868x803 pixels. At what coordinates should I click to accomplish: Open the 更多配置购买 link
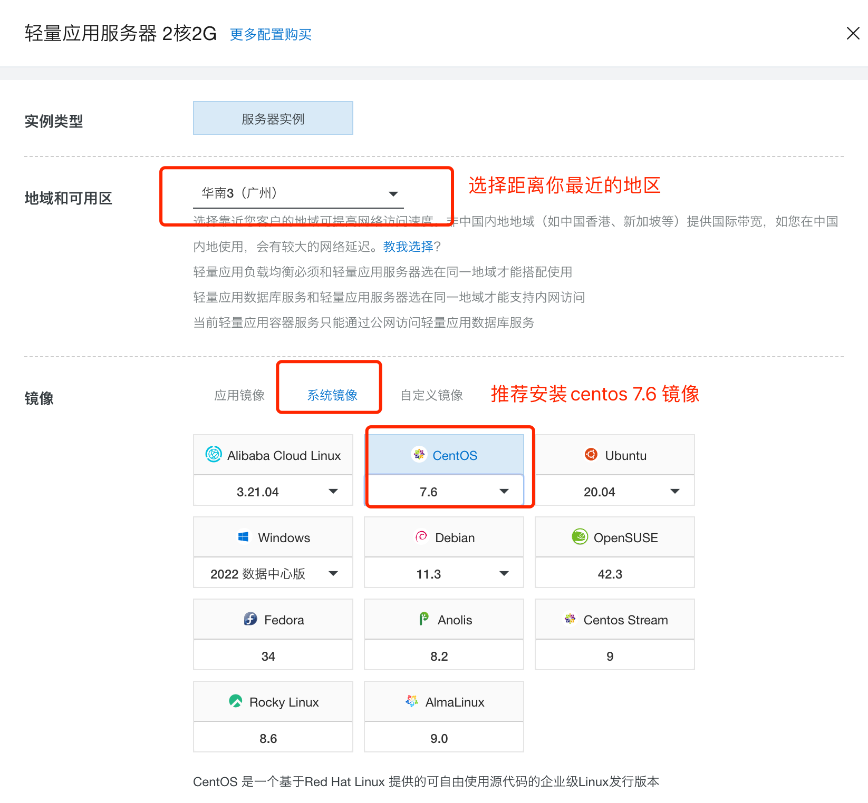271,35
